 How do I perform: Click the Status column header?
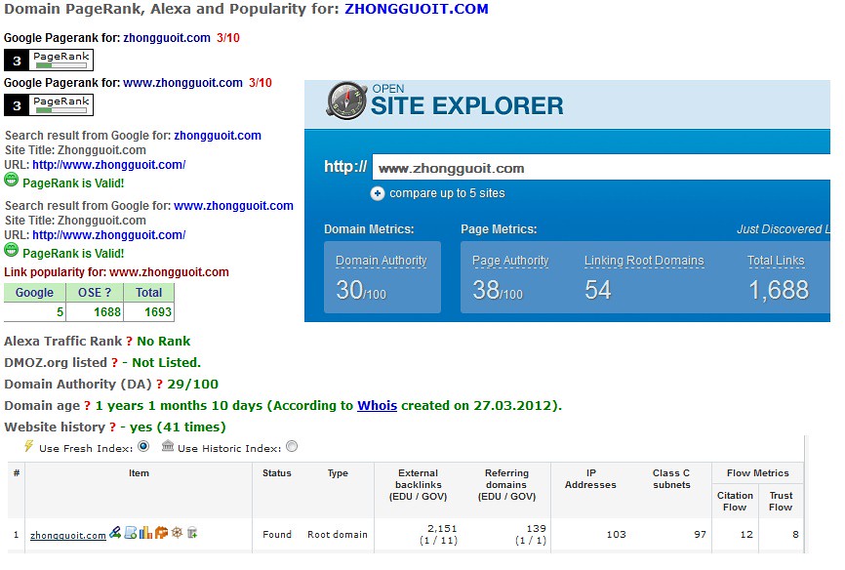pyautogui.click(x=276, y=473)
